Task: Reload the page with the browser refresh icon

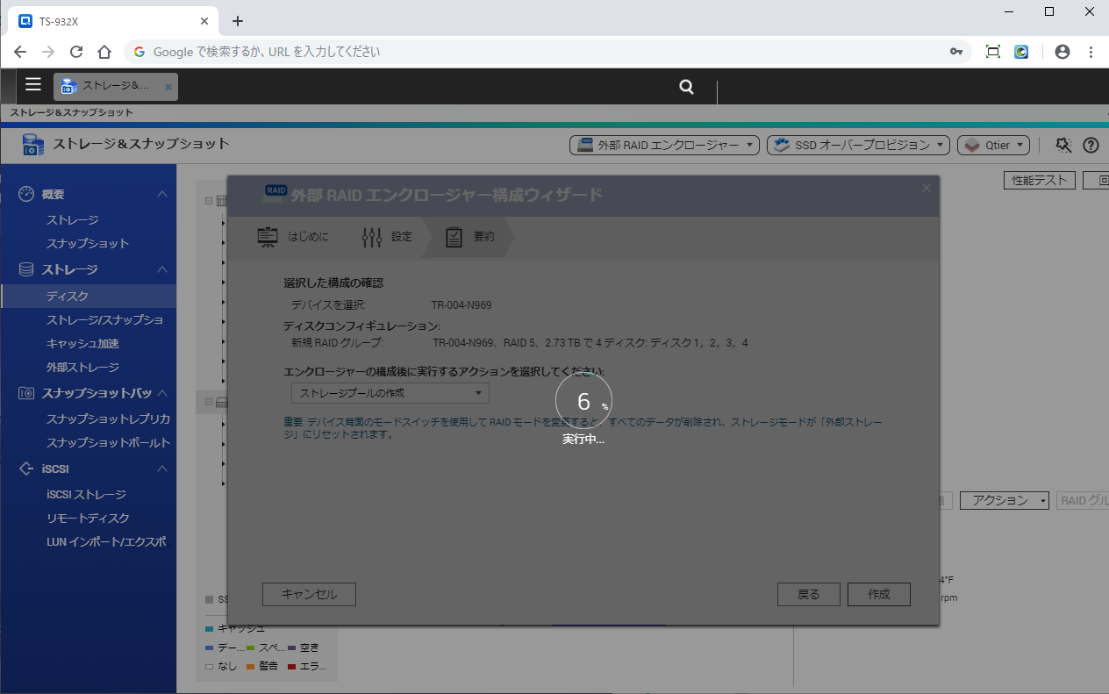Action: 76,52
